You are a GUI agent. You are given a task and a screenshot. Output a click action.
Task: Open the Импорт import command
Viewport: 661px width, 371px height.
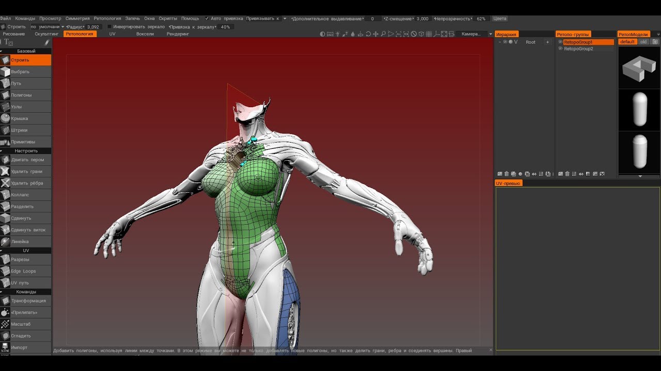coord(26,347)
